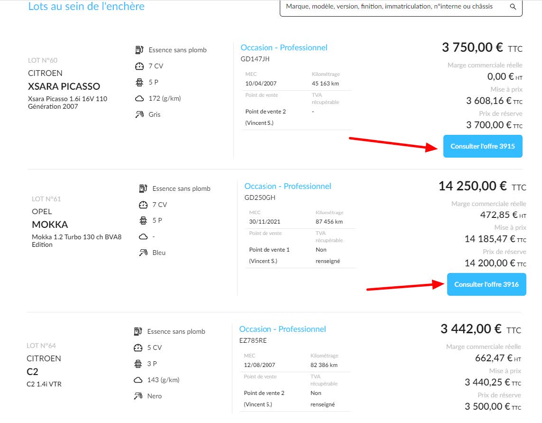The width and height of the screenshot is (542, 423).
Task: Click paint color icon beside Gris
Action: 139,114
